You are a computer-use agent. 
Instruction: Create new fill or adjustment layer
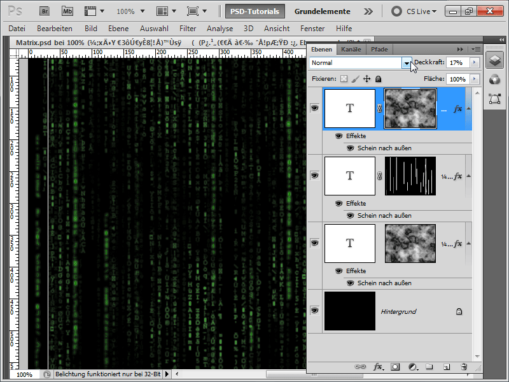pos(413,367)
